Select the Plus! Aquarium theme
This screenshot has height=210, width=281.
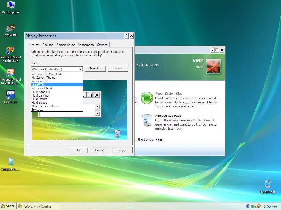(x=57, y=92)
